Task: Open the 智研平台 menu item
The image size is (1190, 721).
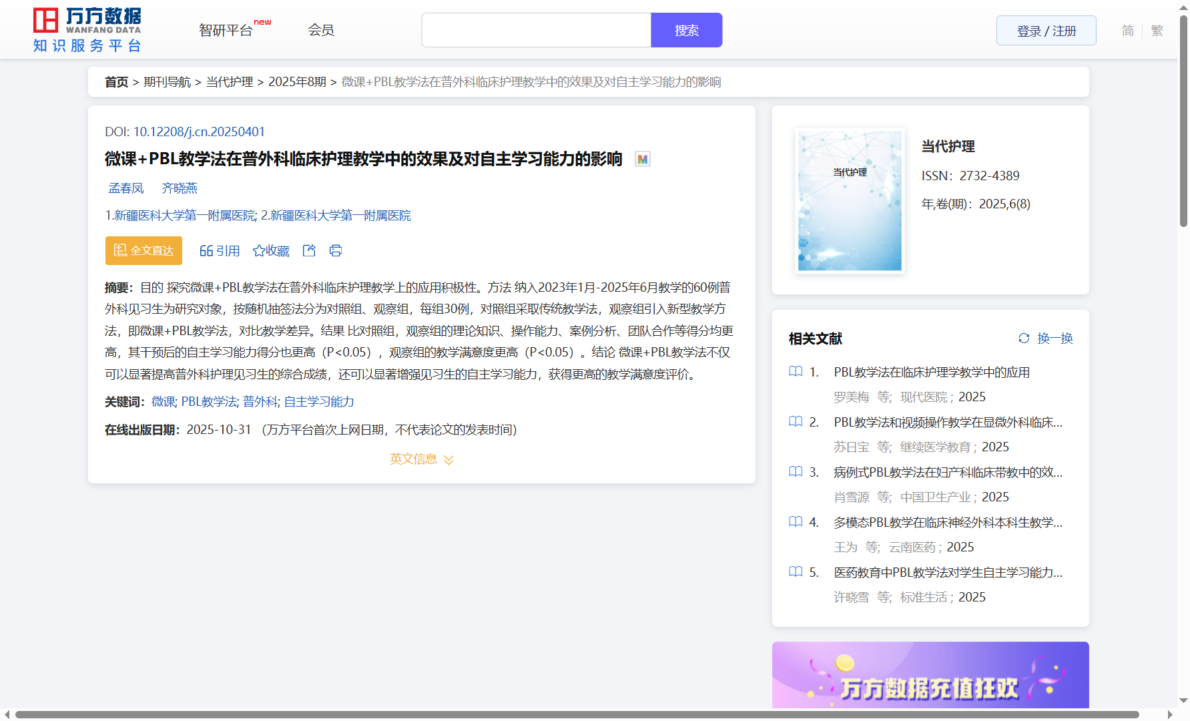Action: click(226, 30)
